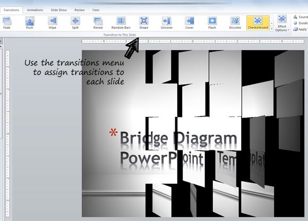Select the Shape transition
Screen dimensions: 308x221
click(x=144, y=23)
